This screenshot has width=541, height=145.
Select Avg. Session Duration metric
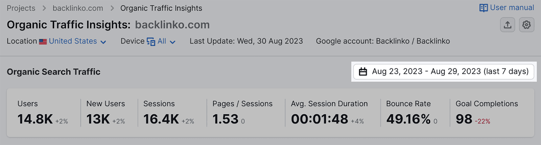[x=320, y=119]
